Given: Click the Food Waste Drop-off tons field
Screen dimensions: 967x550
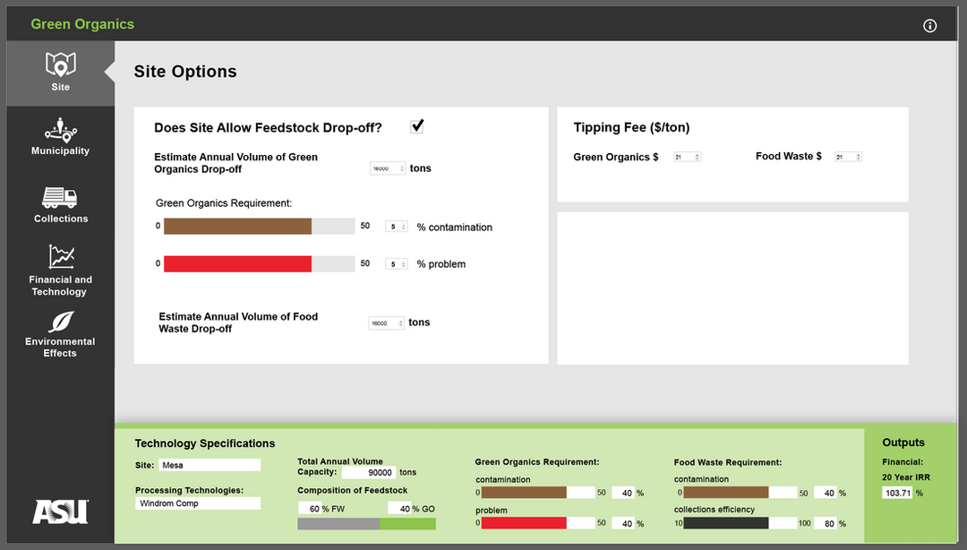Looking at the screenshot, I should tap(386, 323).
